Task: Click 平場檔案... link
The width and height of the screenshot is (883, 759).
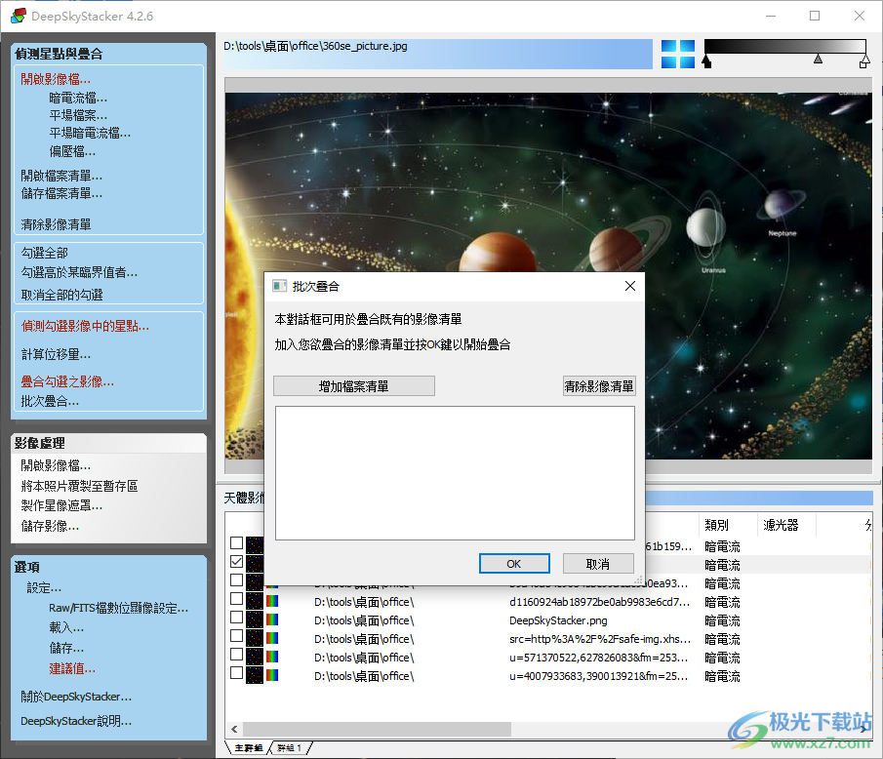Action: click(x=78, y=115)
